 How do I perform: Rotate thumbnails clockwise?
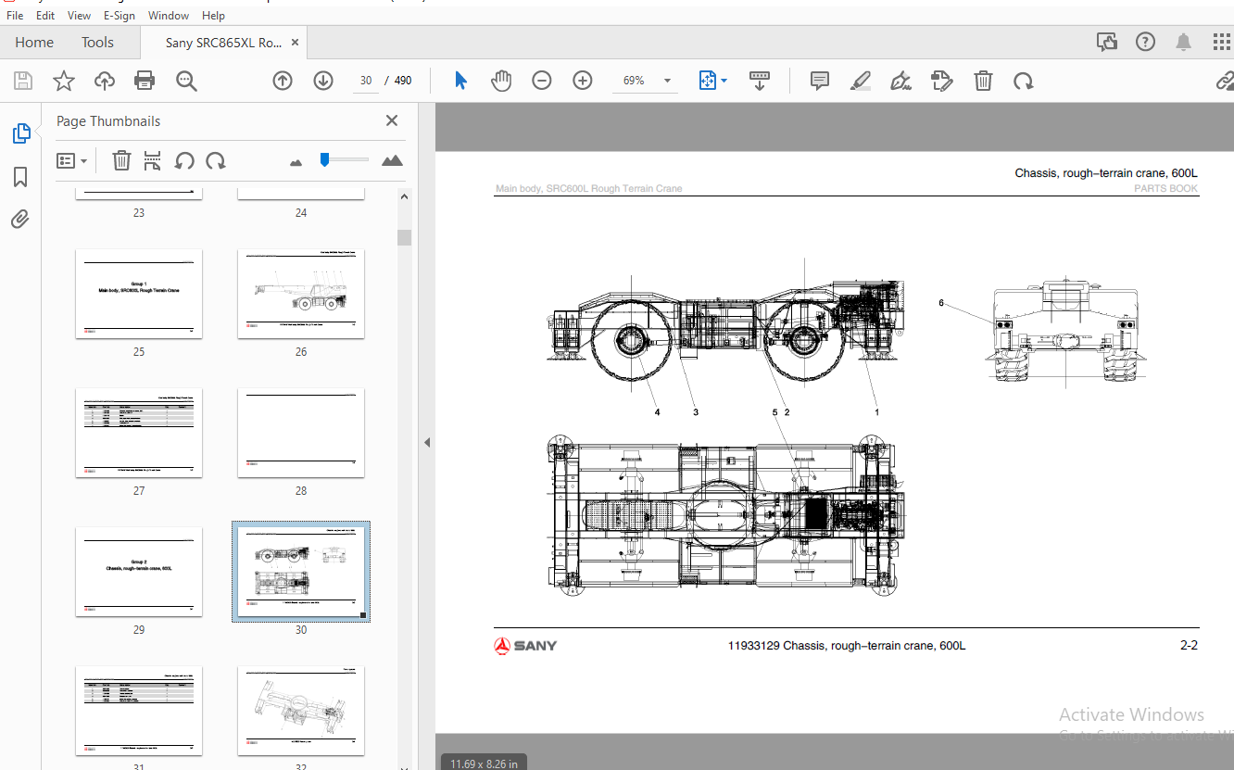pyautogui.click(x=216, y=160)
